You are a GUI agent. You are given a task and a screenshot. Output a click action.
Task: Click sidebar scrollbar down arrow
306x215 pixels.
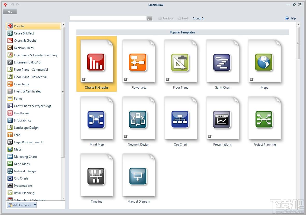pyautogui.click(x=63, y=198)
